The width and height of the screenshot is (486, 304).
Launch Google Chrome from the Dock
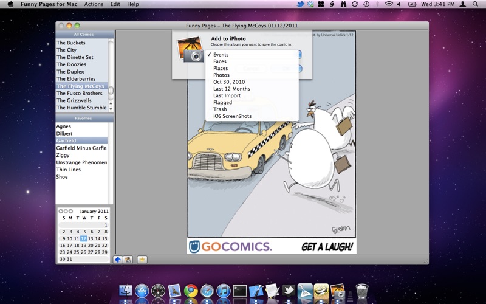[x=191, y=291]
